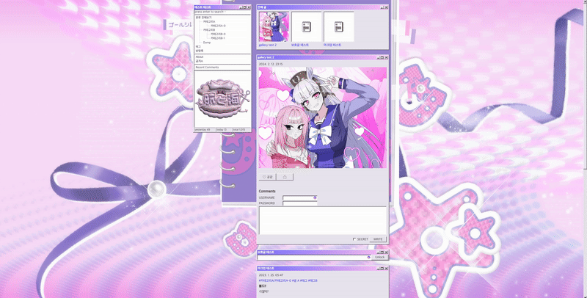Screen dimensions: 587x298
Task: Click the date '2024. 2. 12. 23:15'
Action: coord(271,65)
